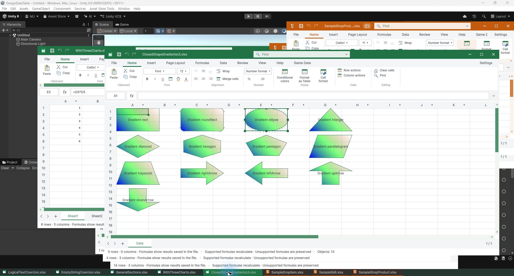
Task: Click the Unity play button
Action: (248, 16)
